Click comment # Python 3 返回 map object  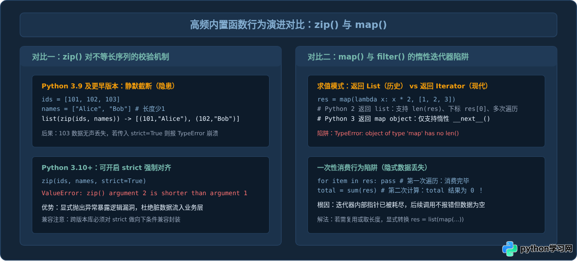point(404,119)
